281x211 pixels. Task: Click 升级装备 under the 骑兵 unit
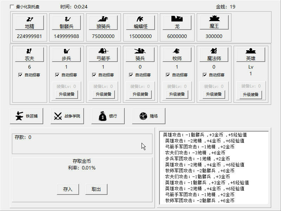coord(140,94)
